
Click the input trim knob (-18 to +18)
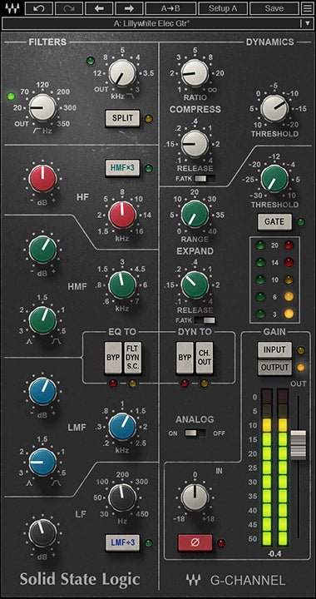195,497
